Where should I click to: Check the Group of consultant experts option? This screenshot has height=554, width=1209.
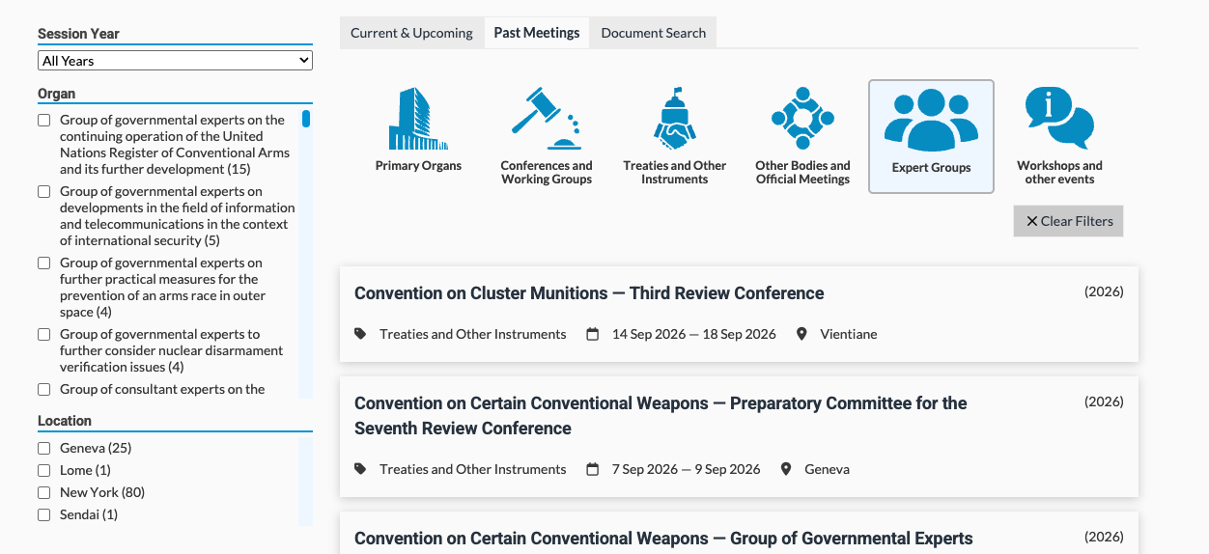point(44,390)
